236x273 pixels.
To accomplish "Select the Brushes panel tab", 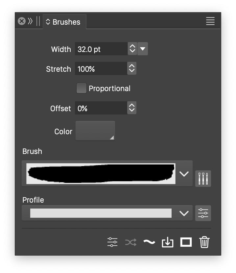I will [64, 22].
